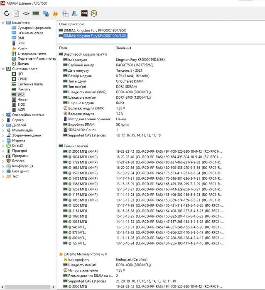Viewport: 265px width, 290px height.
Task: Click the network computer toolbar icon
Action: coord(46,13)
